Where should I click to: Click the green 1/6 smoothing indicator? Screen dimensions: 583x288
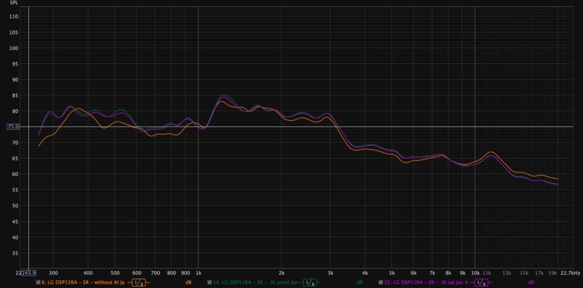(x=310, y=282)
